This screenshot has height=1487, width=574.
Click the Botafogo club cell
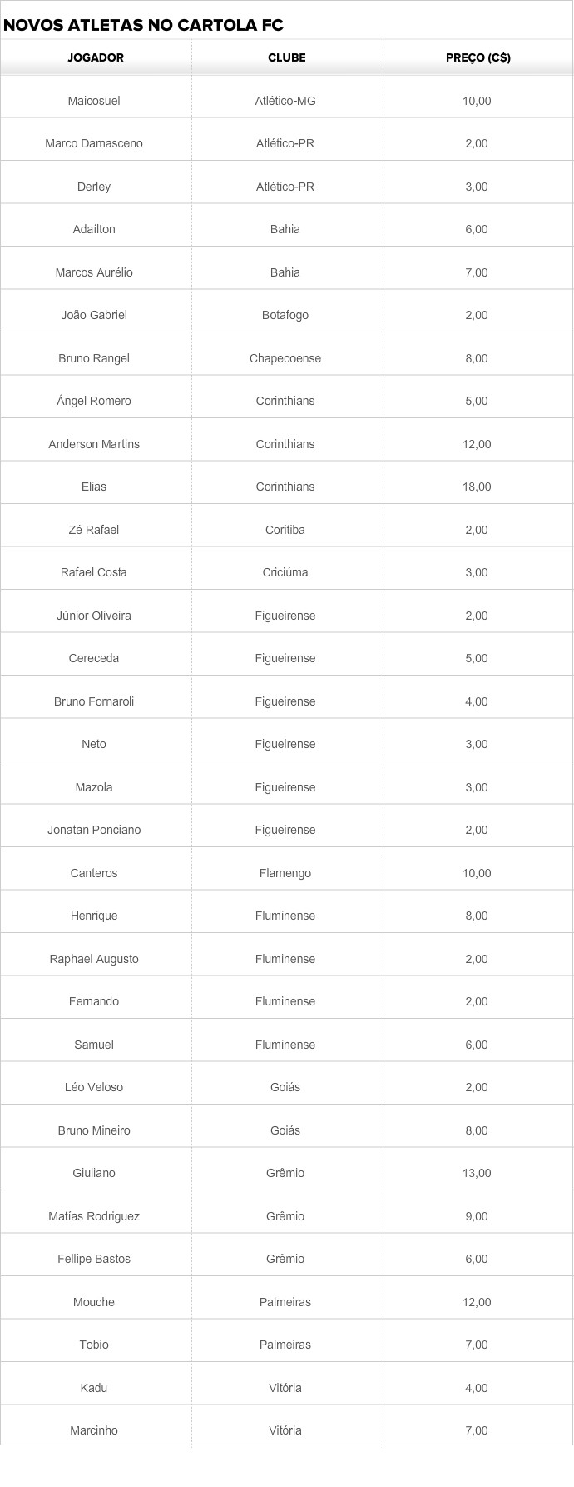click(x=285, y=315)
